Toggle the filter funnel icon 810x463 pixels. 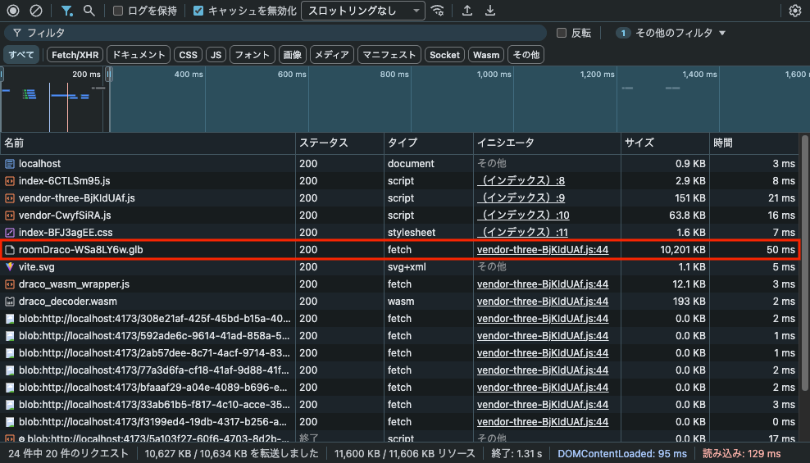coord(67,11)
